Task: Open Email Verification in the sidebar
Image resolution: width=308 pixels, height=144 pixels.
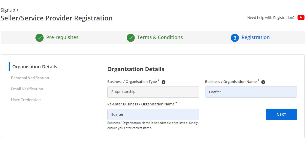Action: coord(27,89)
